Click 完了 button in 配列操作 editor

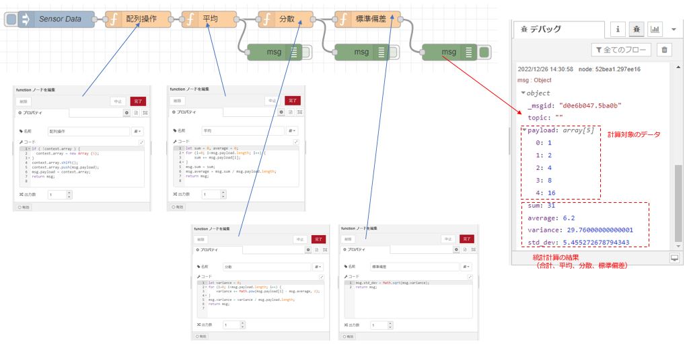pyautogui.click(x=137, y=101)
